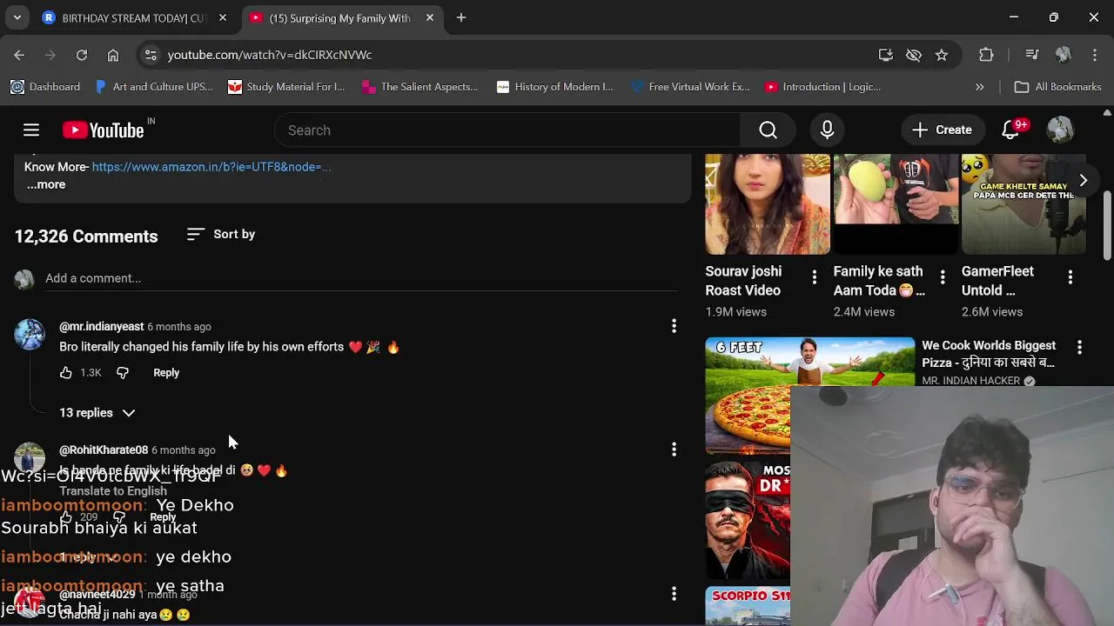This screenshot has height=626, width=1114.
Task: Focus the YouTube Search box
Action: 507,130
